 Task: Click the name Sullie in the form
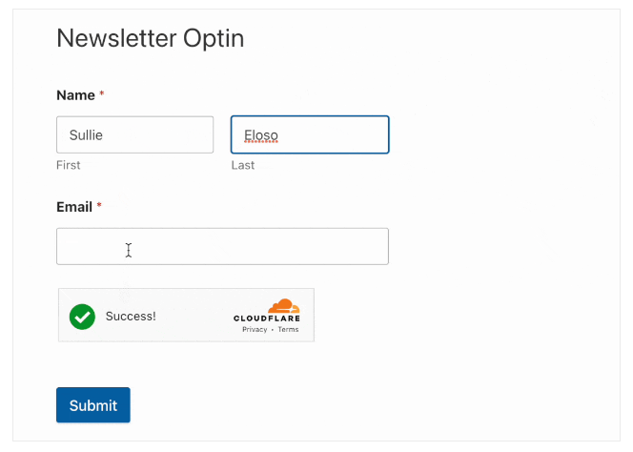pos(85,135)
